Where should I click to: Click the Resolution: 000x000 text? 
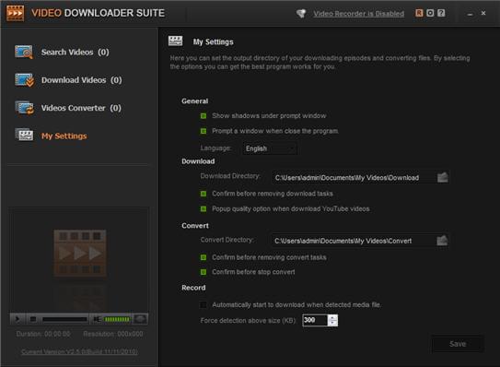point(113,334)
